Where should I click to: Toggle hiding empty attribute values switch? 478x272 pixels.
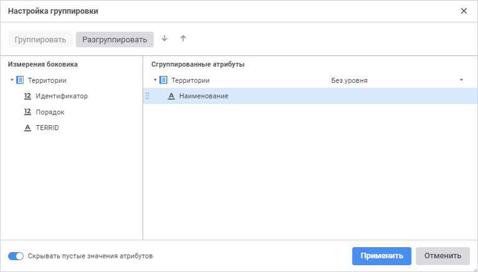tap(16, 256)
